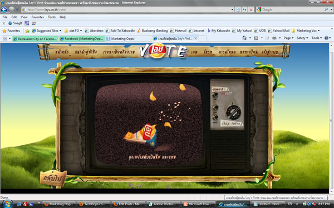Open the Safety dropdown menu
The image size is (334, 208).
(x=302, y=38)
